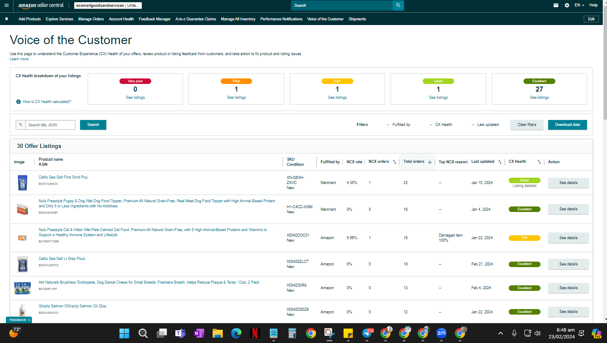Open the Learn more link
This screenshot has width=607, height=343.
19,59
